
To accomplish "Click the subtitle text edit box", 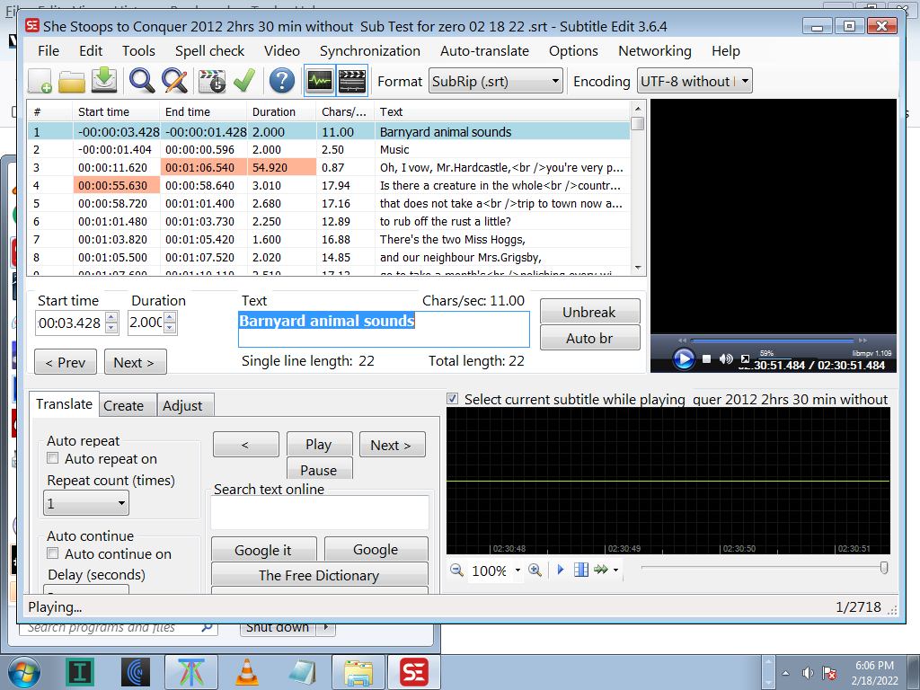I will pyautogui.click(x=384, y=329).
